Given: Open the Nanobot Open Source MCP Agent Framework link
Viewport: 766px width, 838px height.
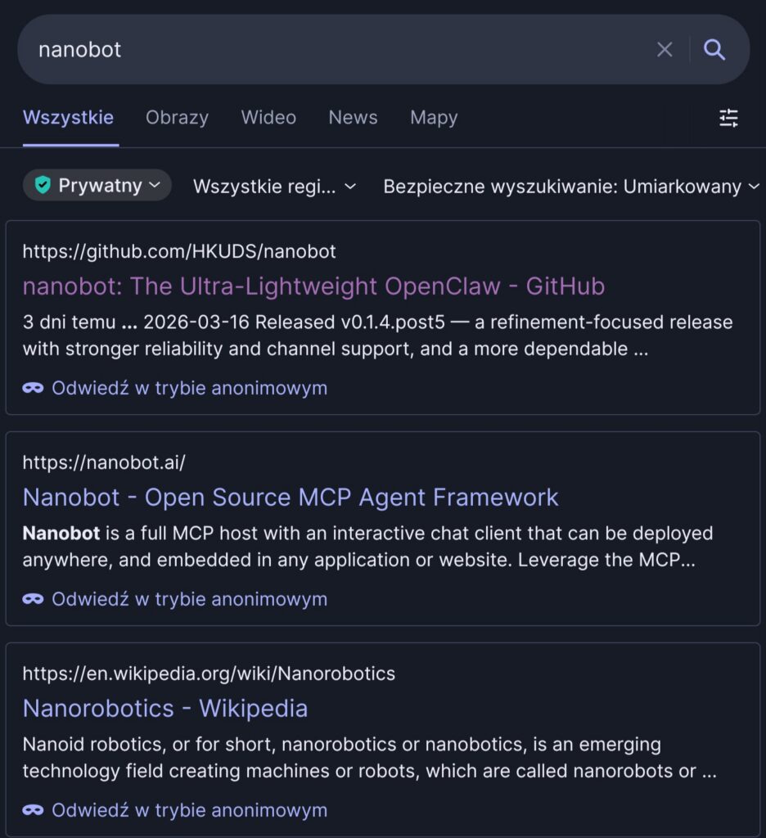Looking at the screenshot, I should pyautogui.click(x=291, y=497).
